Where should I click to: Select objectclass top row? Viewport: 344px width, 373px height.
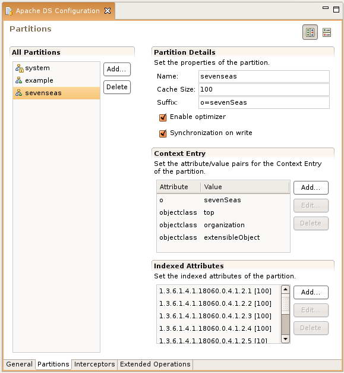click(x=223, y=212)
